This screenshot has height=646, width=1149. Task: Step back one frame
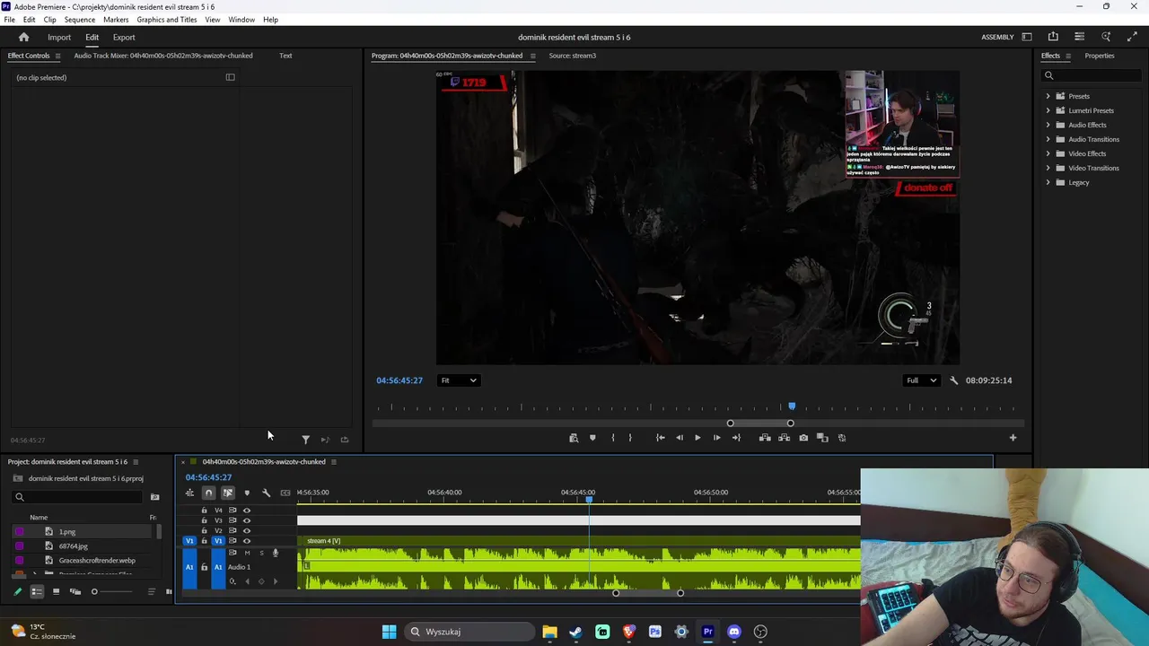(x=679, y=438)
